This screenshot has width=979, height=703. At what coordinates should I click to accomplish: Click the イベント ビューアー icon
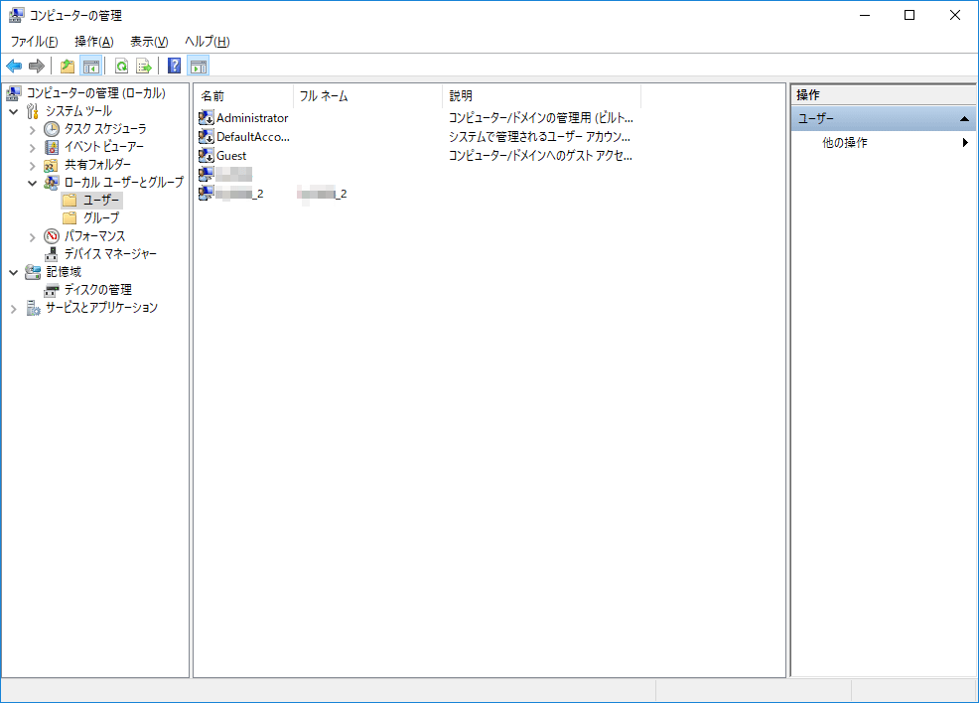(x=52, y=147)
